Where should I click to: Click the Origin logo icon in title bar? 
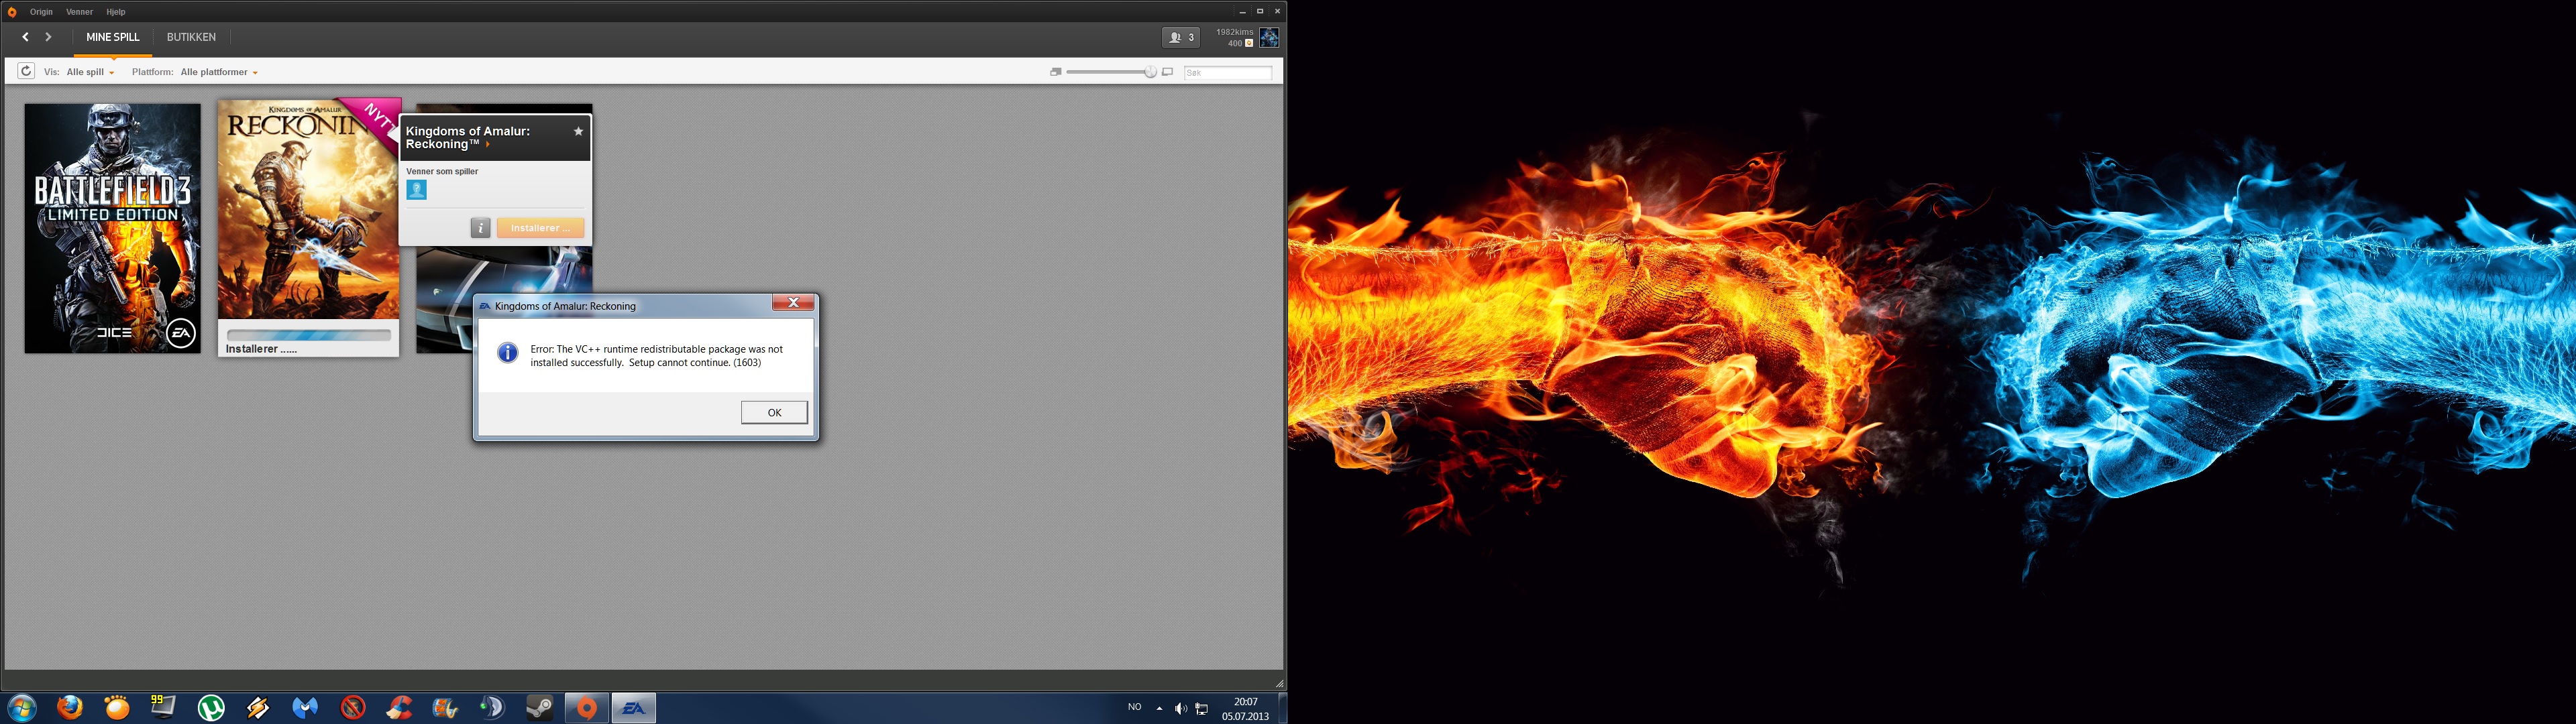[12, 12]
